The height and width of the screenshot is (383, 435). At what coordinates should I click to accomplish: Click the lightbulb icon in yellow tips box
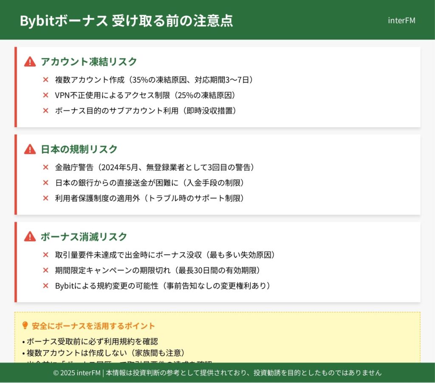point(25,326)
